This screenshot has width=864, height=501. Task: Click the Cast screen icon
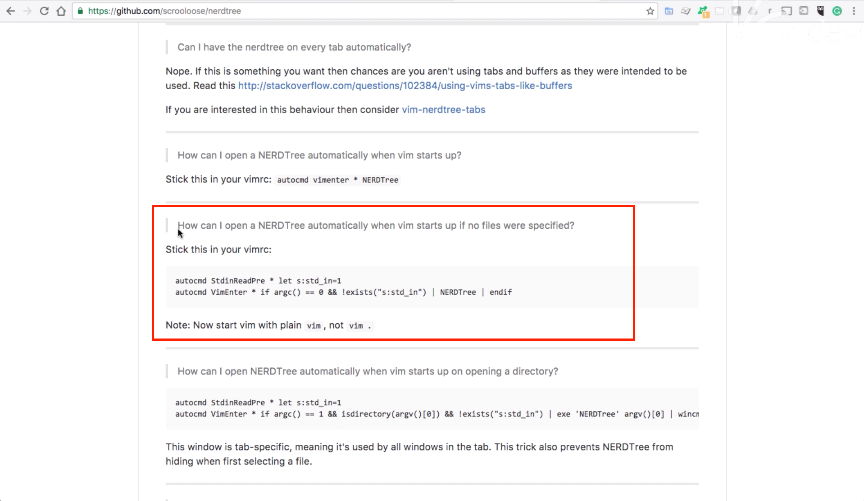(x=787, y=11)
